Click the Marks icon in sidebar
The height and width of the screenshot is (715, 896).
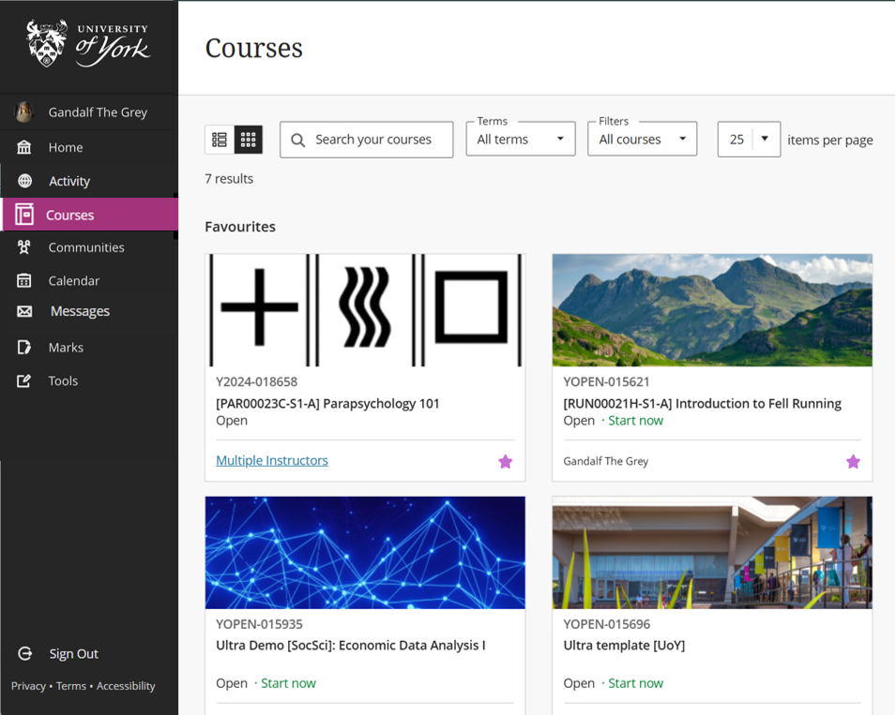(24, 348)
